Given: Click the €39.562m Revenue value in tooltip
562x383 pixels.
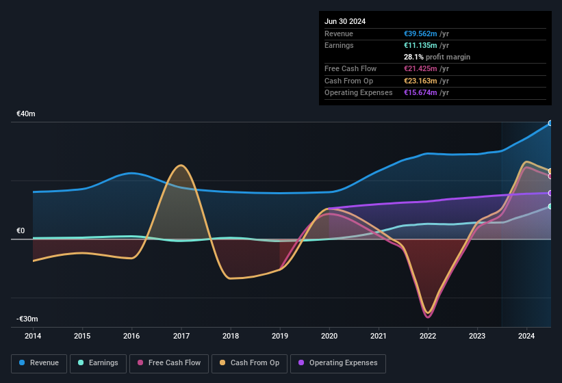Looking at the screenshot, I should point(423,34).
